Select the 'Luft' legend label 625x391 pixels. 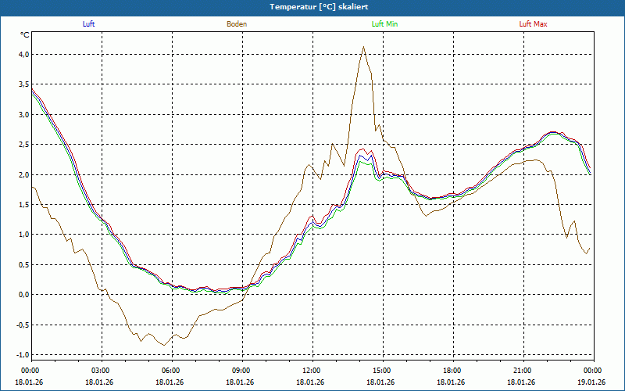tap(89, 24)
